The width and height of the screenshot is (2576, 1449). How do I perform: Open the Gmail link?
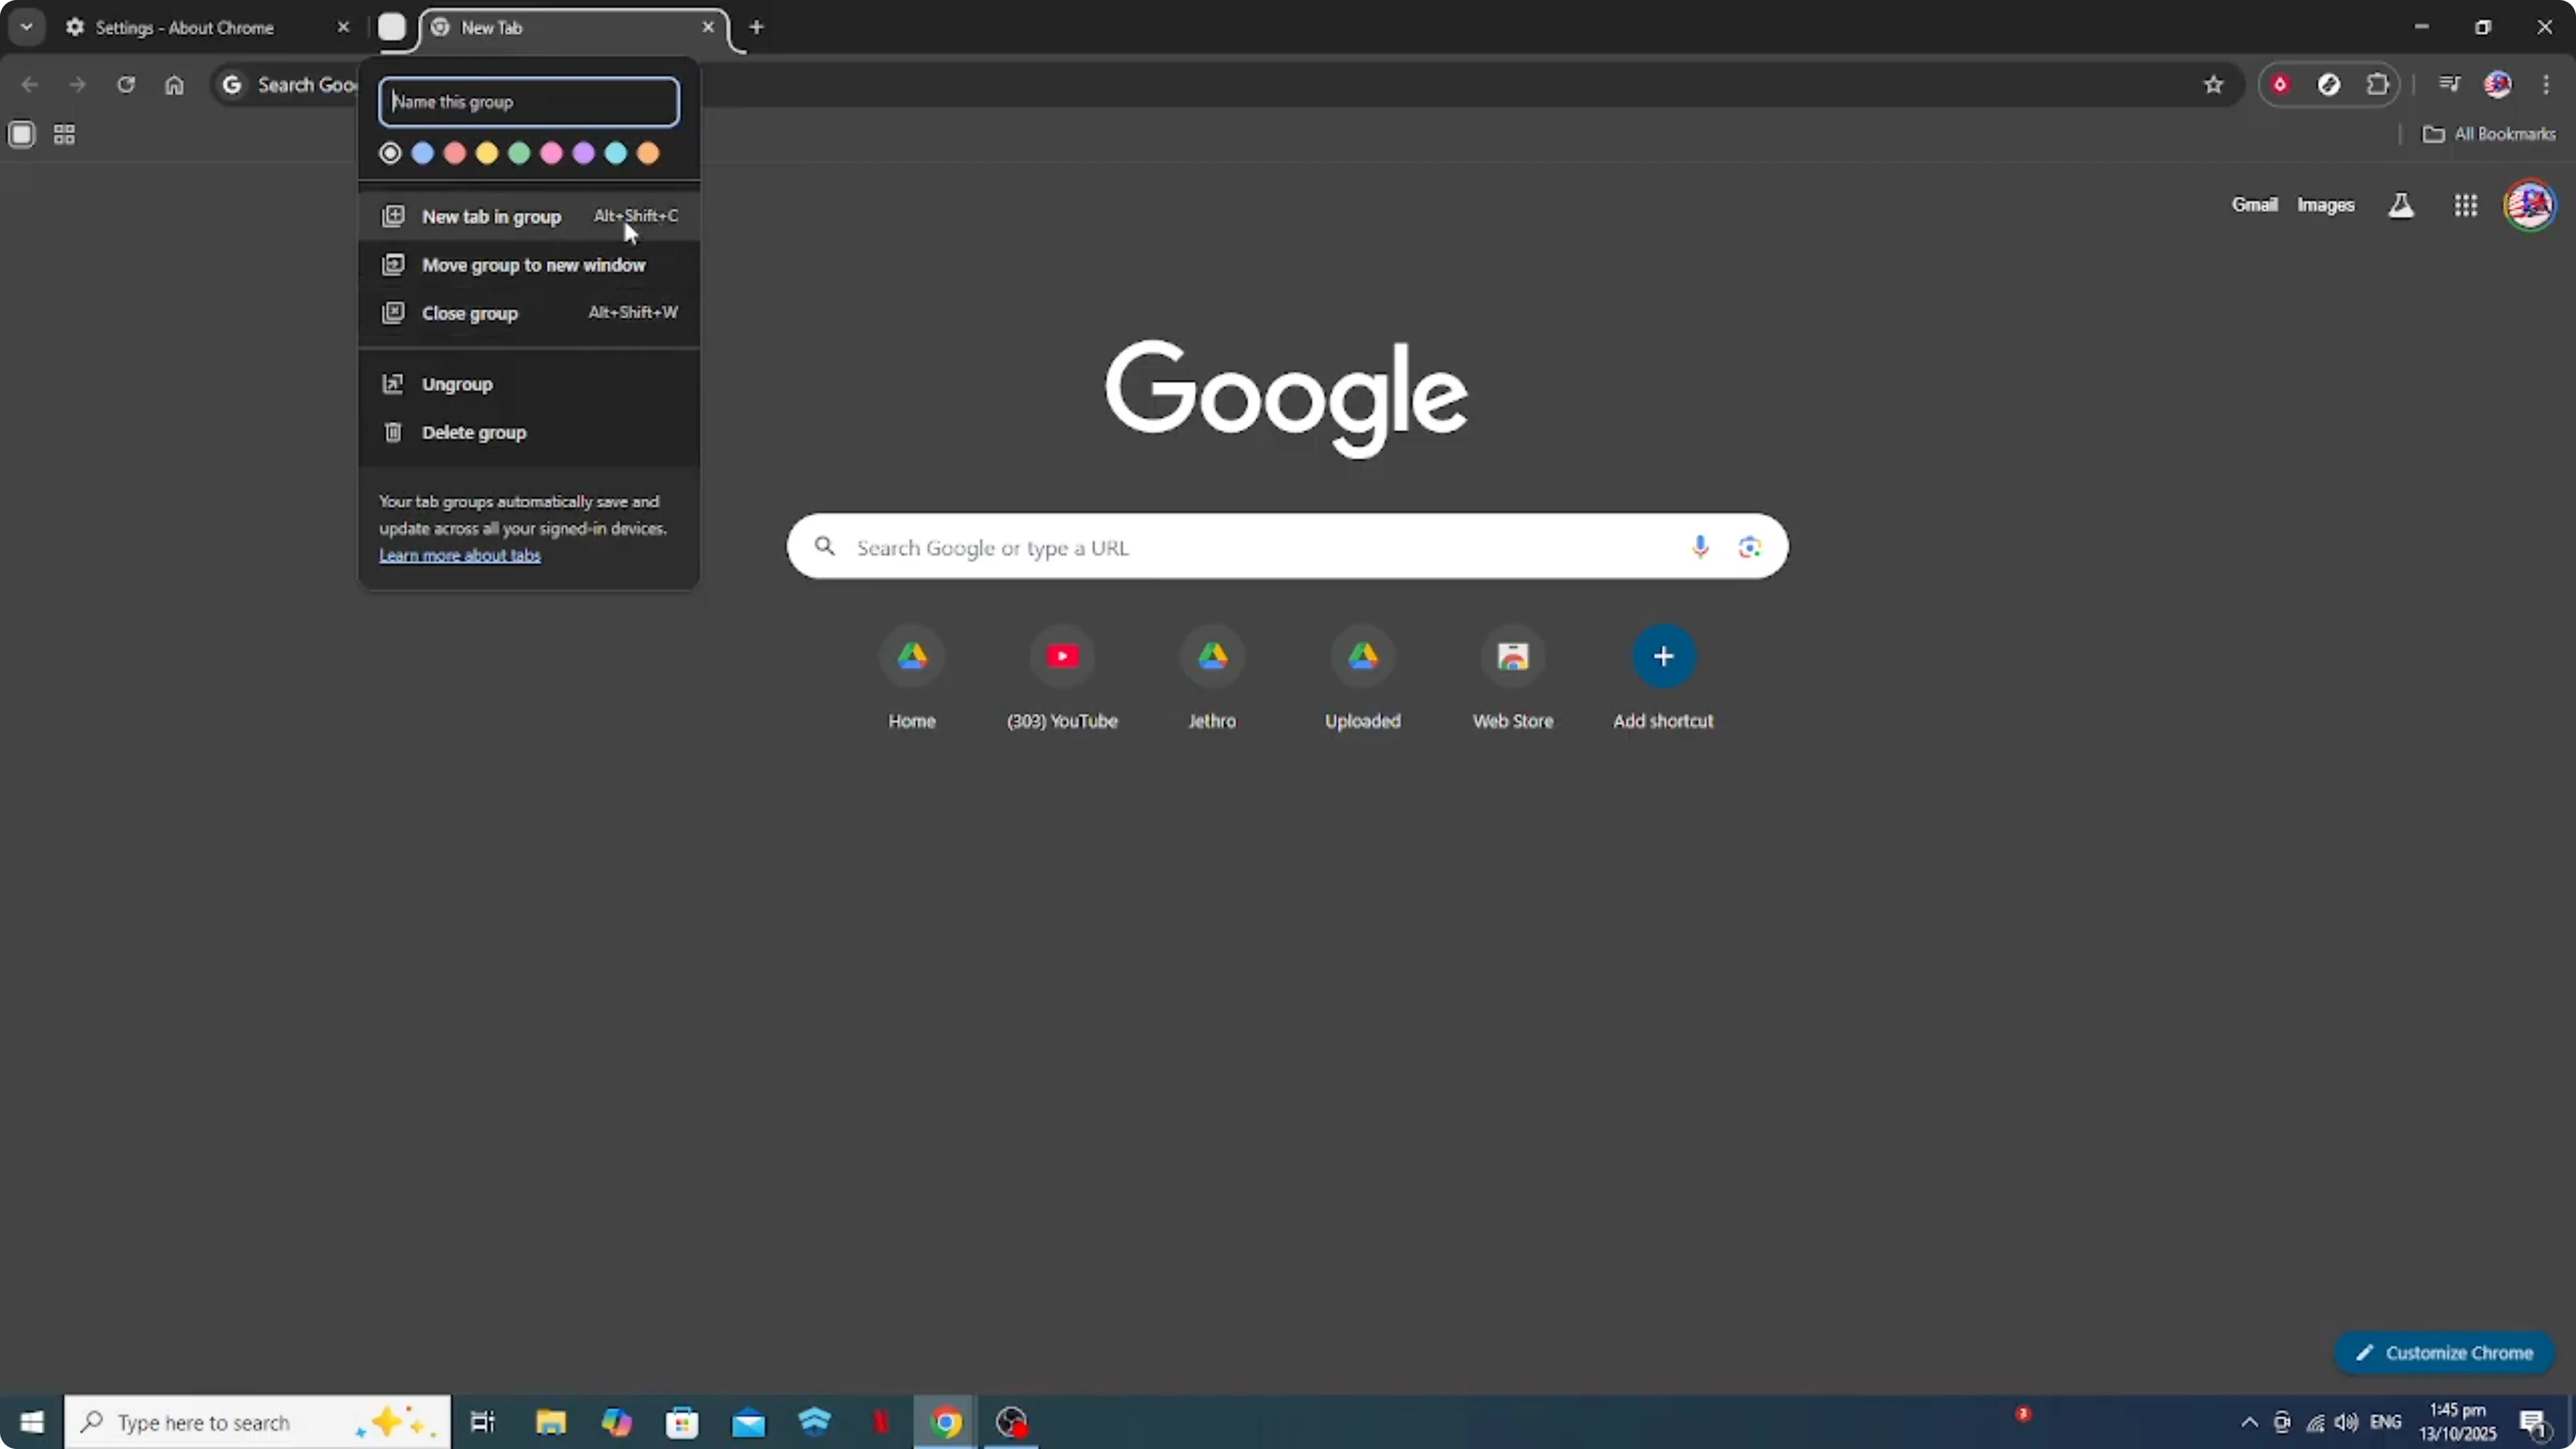2254,205
